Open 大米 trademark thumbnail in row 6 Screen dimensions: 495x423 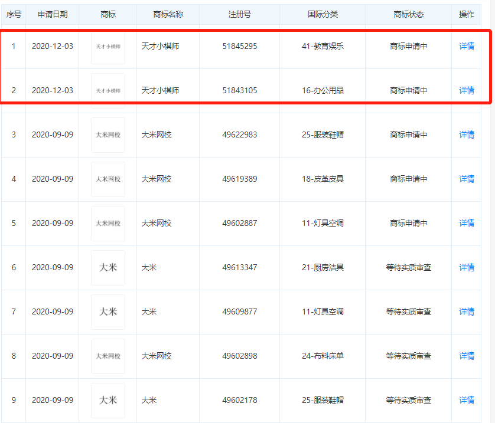coord(108,267)
